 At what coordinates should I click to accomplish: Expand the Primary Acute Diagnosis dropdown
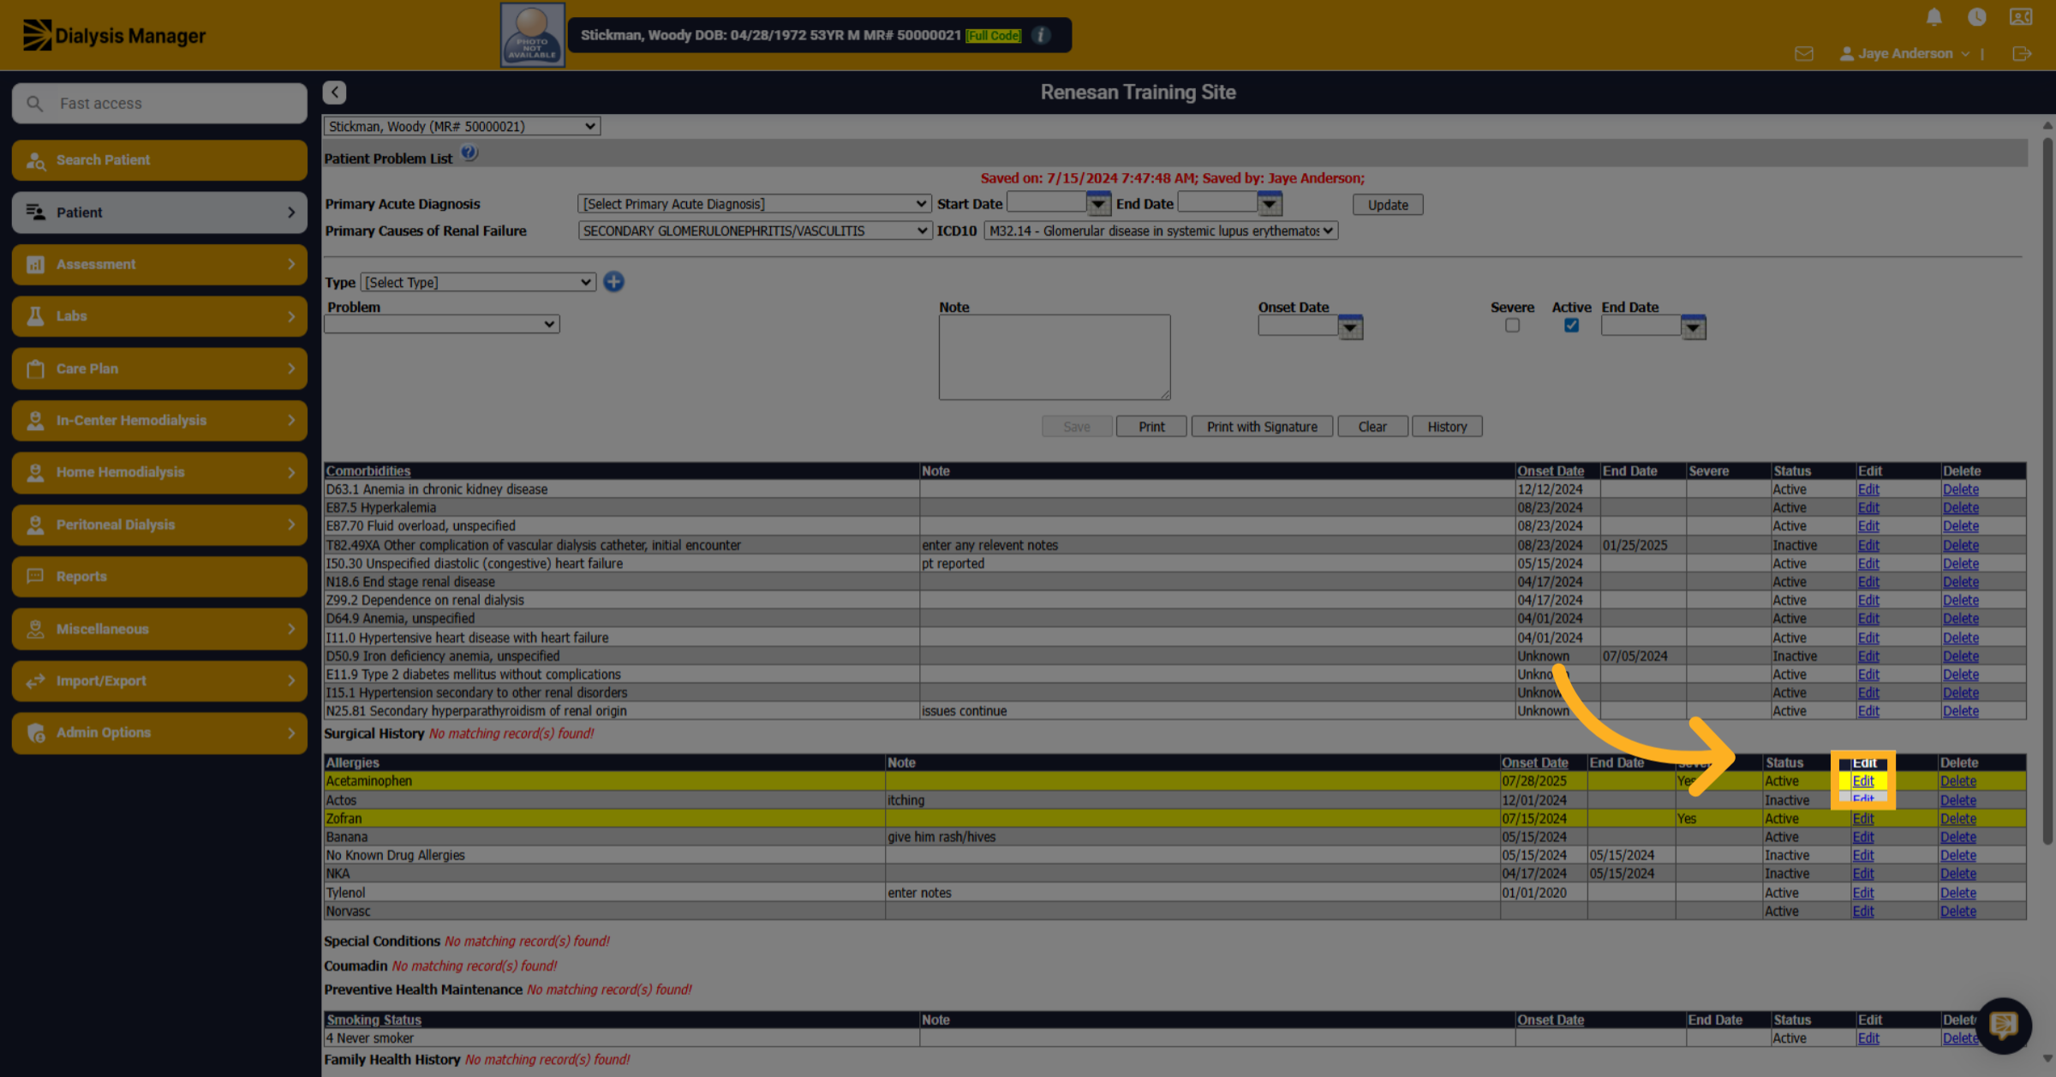(x=754, y=204)
